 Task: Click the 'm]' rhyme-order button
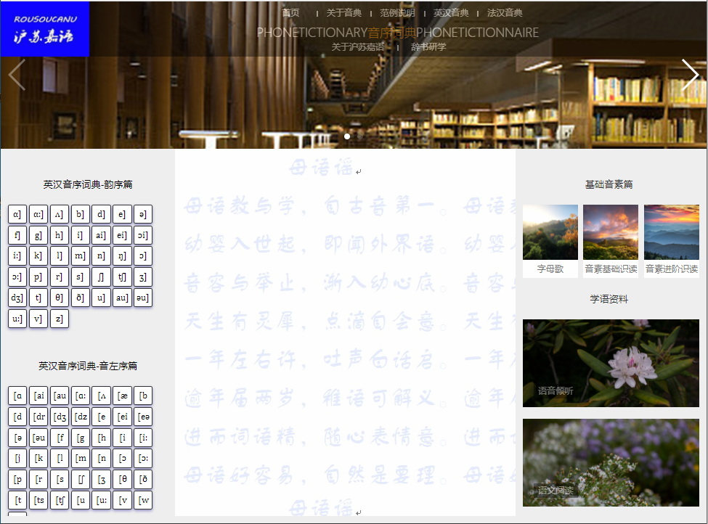pos(80,256)
